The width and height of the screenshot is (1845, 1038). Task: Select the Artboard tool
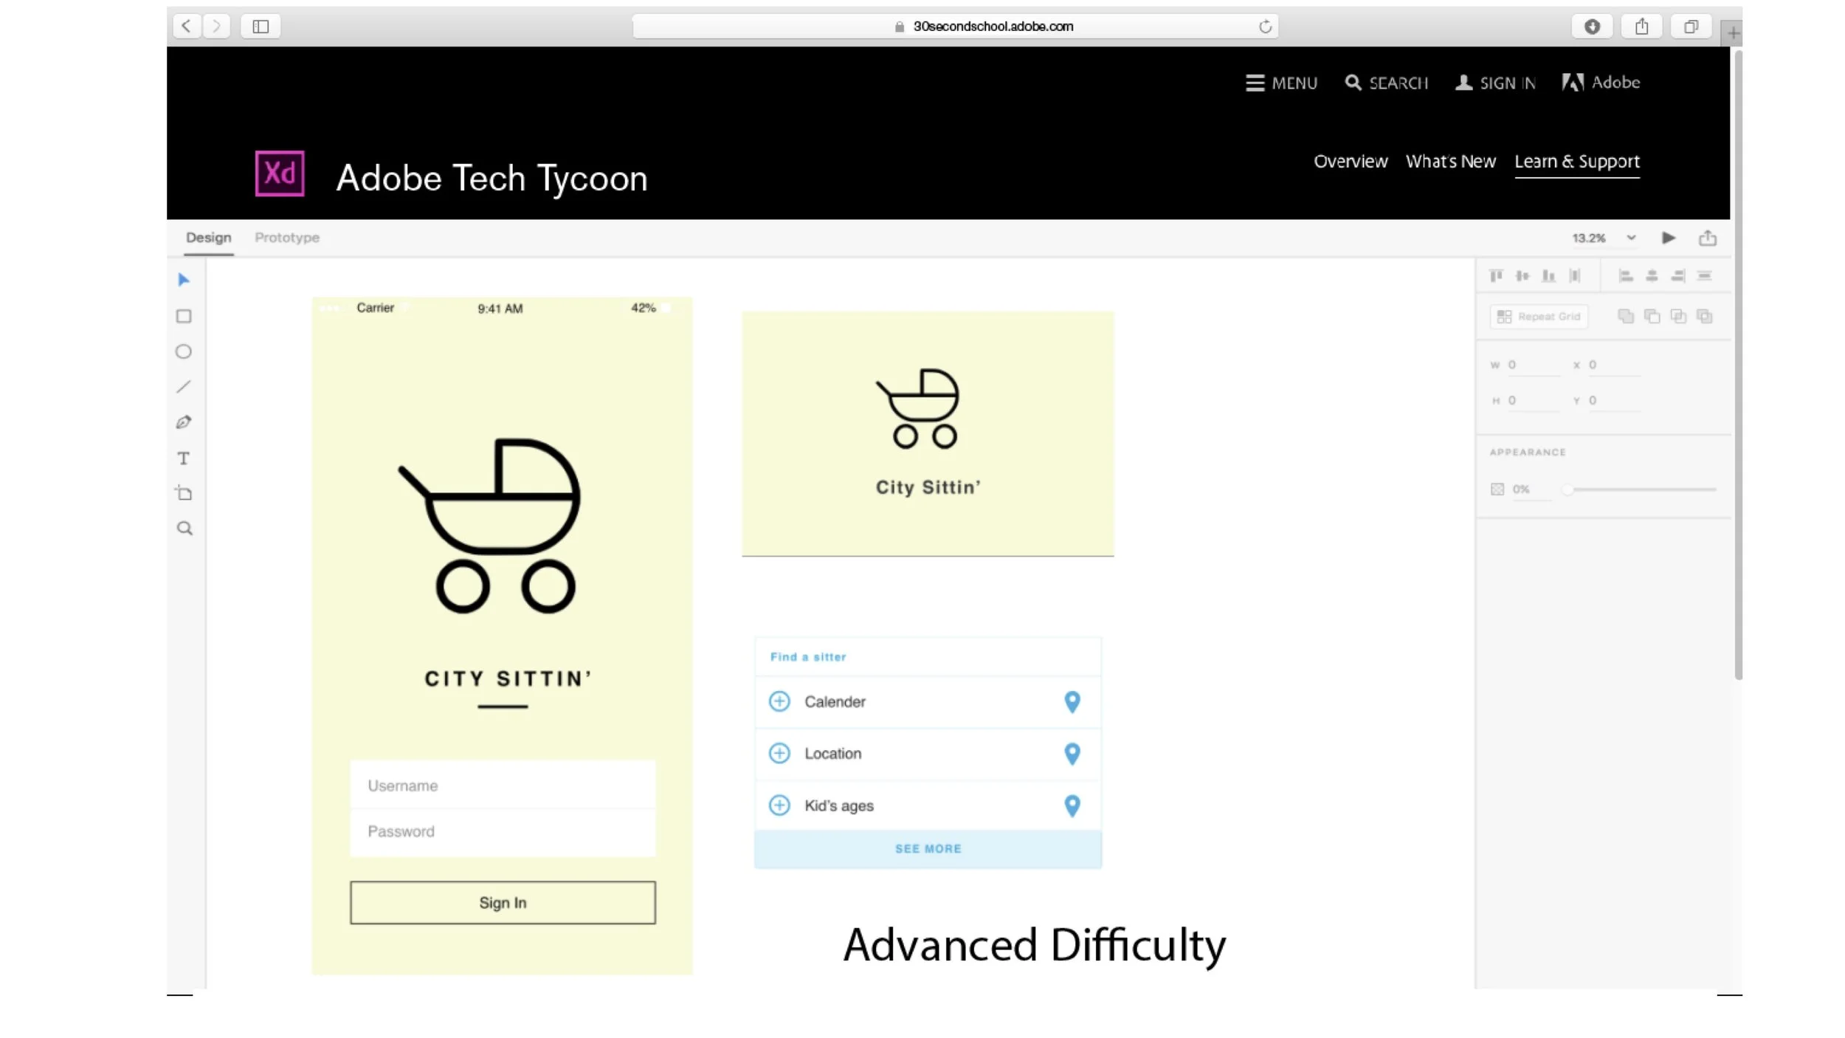point(184,493)
